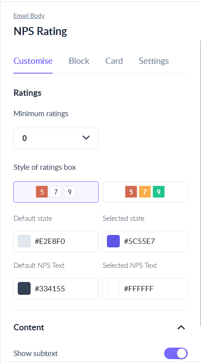This screenshot has width=201, height=364.
Task: Click the Minimum ratings dropdown chevron
Action: [86, 137]
